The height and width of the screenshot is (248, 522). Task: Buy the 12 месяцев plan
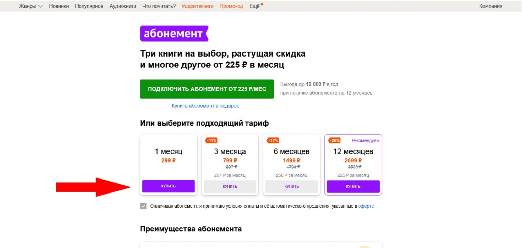point(353,186)
